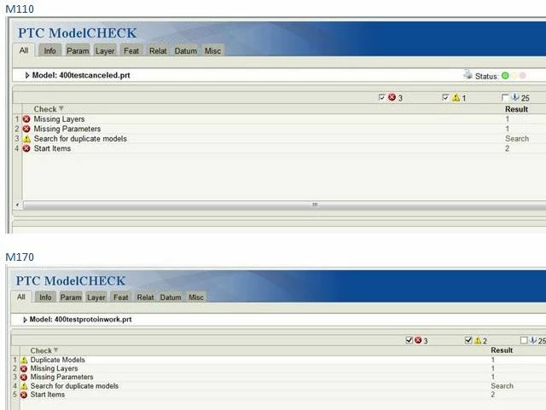Click Search for duplicate models text in M110
This screenshot has height=410, width=546.
click(80, 139)
